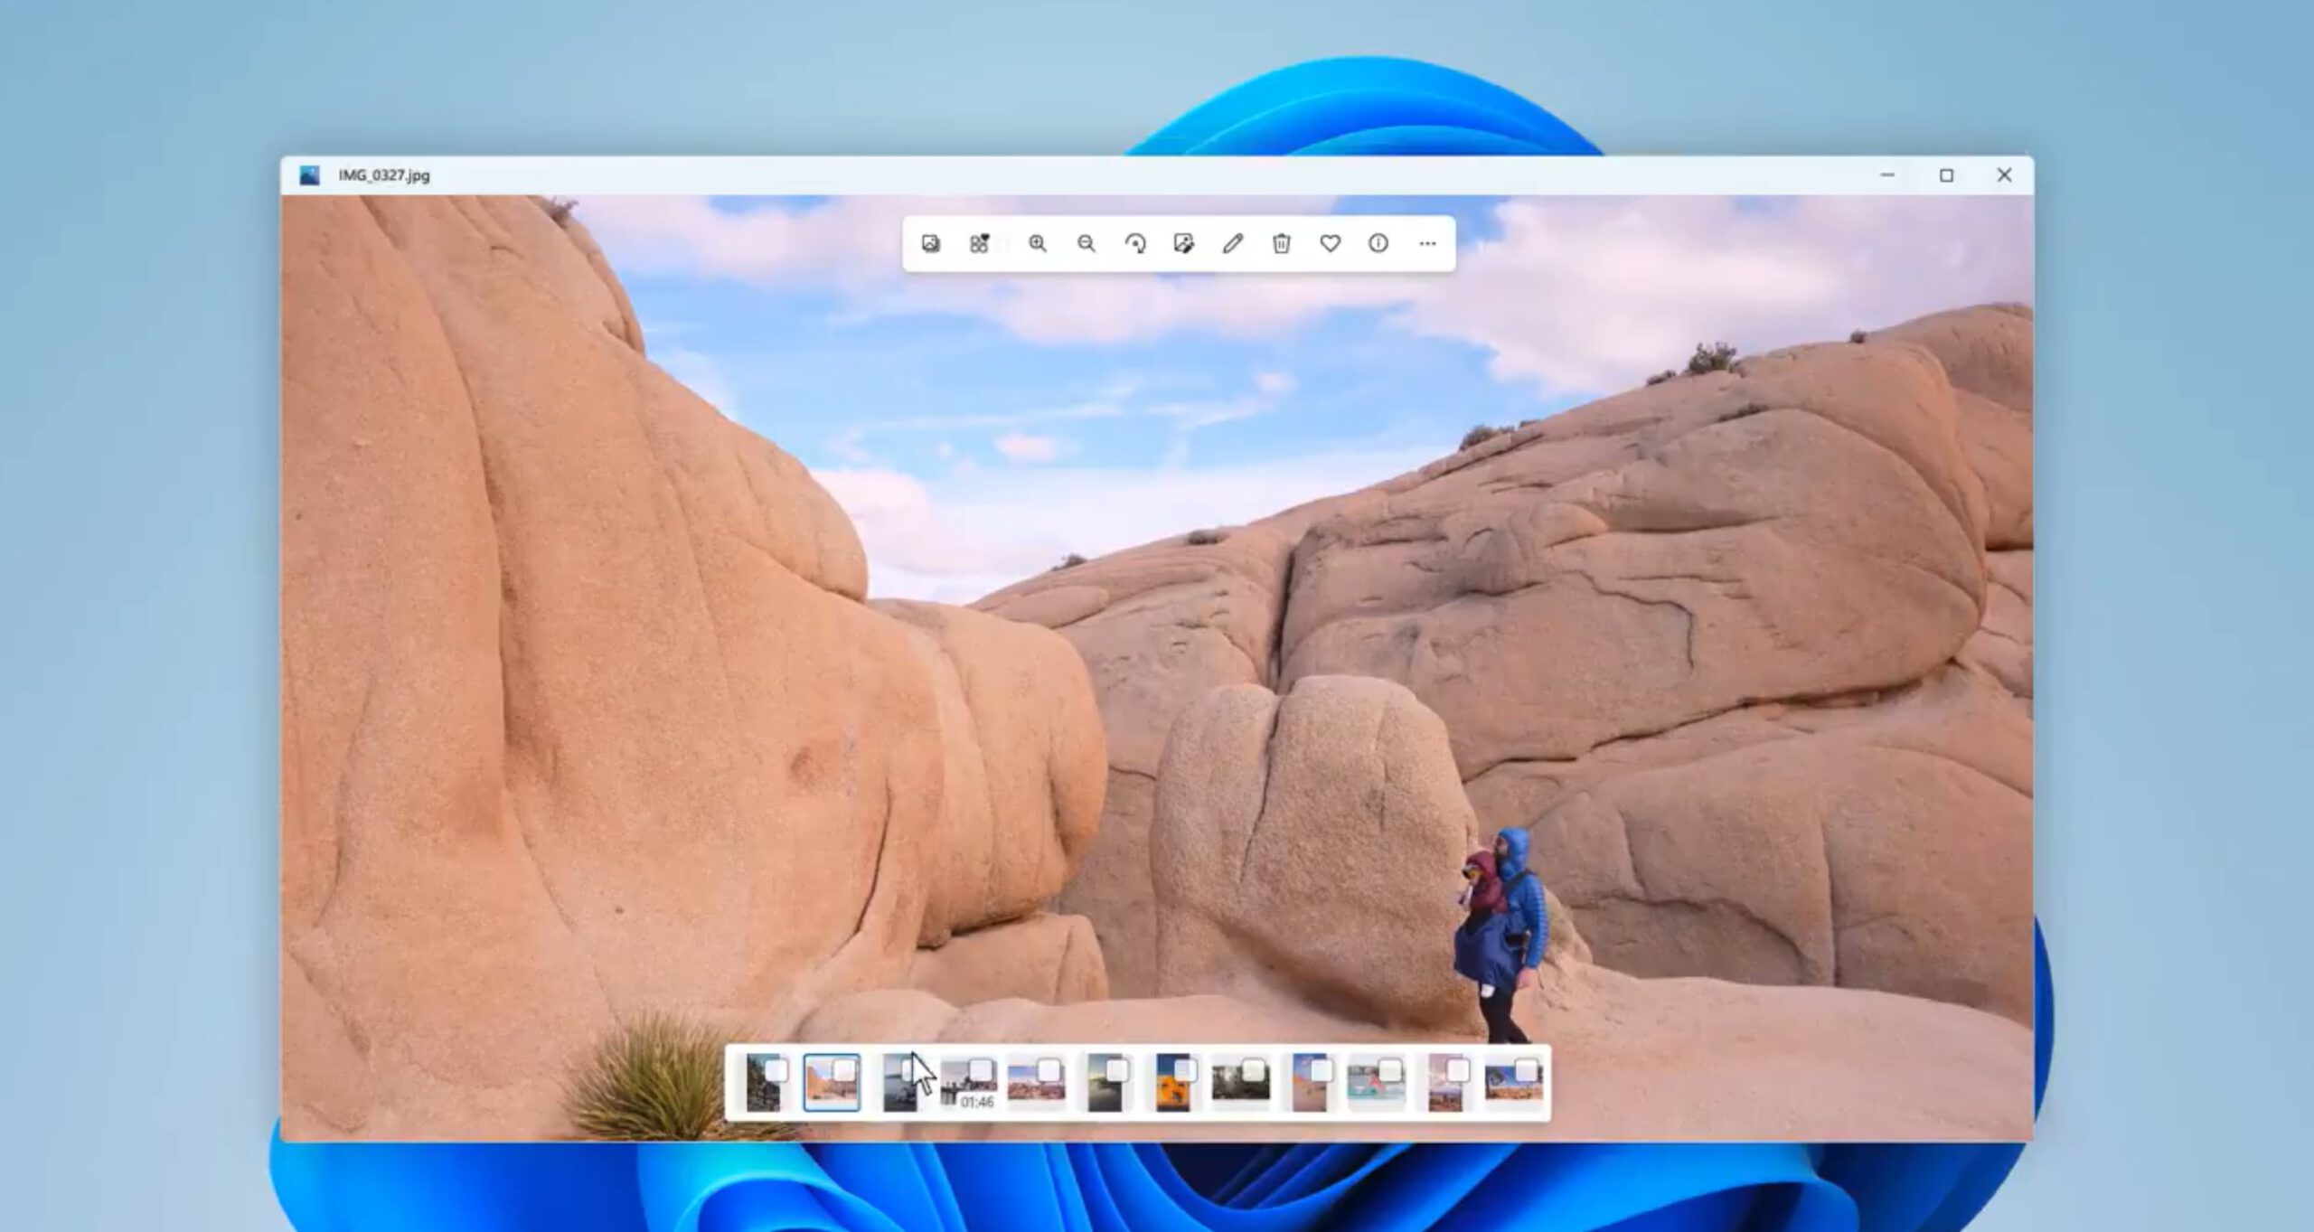This screenshot has height=1232, width=2314.
Task: Select the pencil draw/markup tool
Action: tap(1232, 243)
